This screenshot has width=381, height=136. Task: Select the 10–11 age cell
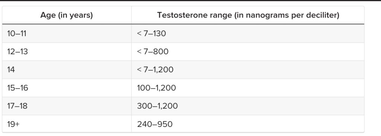[67, 33]
